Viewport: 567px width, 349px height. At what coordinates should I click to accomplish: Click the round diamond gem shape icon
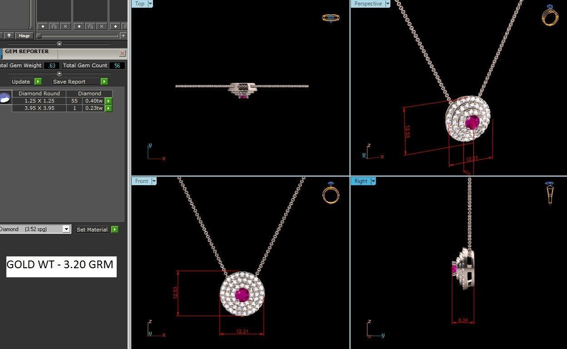5,98
